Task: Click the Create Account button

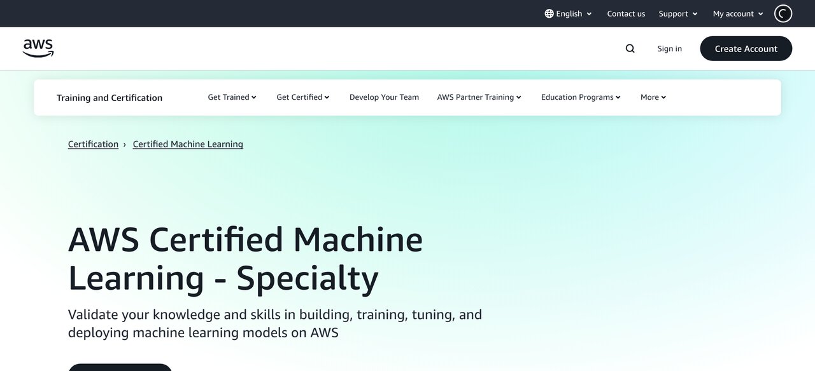Action: [746, 48]
